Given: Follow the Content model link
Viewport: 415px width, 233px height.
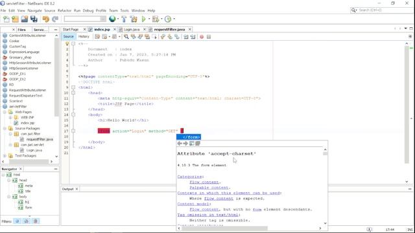Looking at the screenshot, I should click(193, 204).
